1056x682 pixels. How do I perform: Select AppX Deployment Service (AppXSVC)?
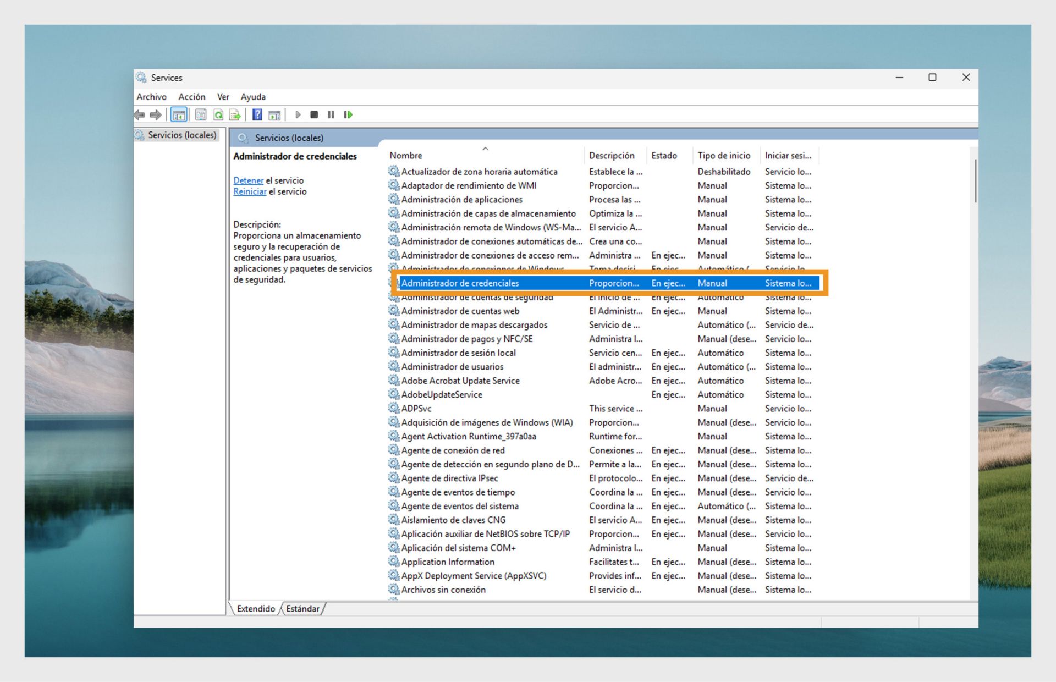point(474,575)
